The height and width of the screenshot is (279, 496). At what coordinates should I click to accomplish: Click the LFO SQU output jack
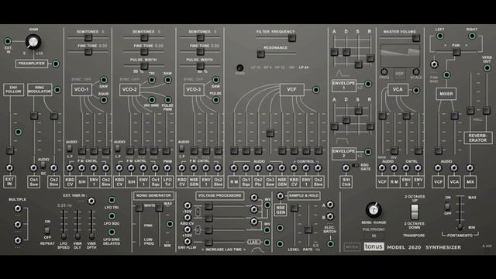(112, 216)
